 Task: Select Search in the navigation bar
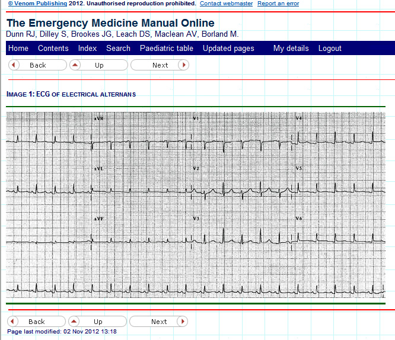tap(118, 49)
